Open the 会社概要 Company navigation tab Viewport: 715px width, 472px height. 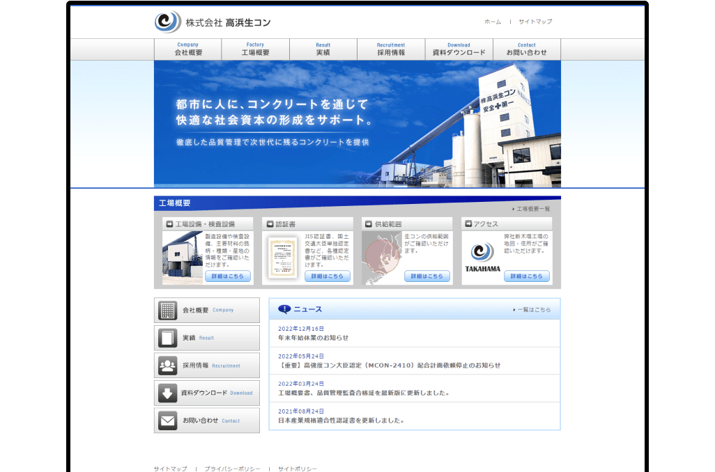pos(188,49)
